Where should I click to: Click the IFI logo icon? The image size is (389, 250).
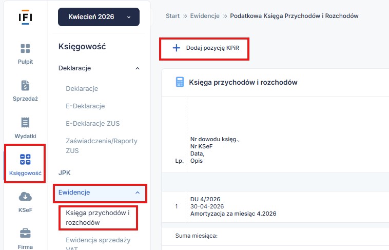pos(25,16)
